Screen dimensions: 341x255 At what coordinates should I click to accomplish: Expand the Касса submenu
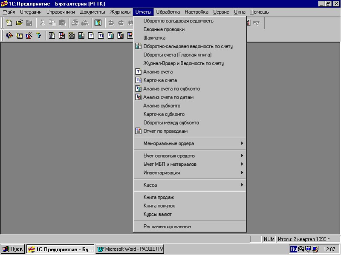(x=190, y=185)
